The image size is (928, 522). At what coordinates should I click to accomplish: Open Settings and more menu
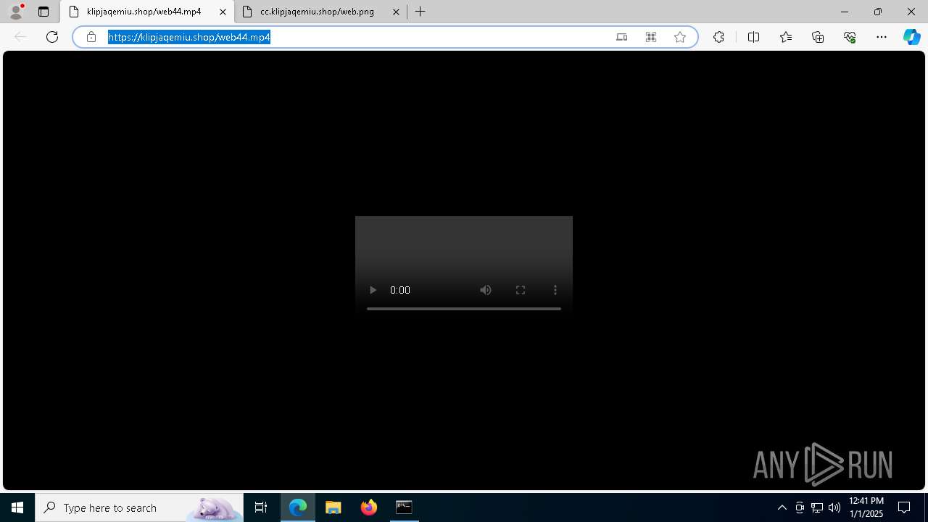[882, 37]
